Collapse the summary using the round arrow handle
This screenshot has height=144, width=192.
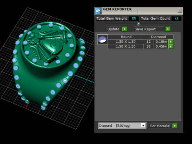(138, 24)
